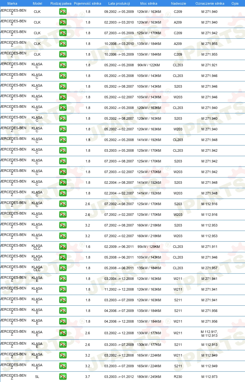Image resolution: width=245 pixels, height=382 pixels.
Task: Select the 95kW / 129KM power cell
Action: click(x=149, y=247)
